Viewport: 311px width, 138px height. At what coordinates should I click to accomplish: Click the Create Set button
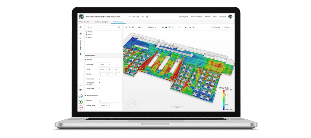click(x=216, y=27)
